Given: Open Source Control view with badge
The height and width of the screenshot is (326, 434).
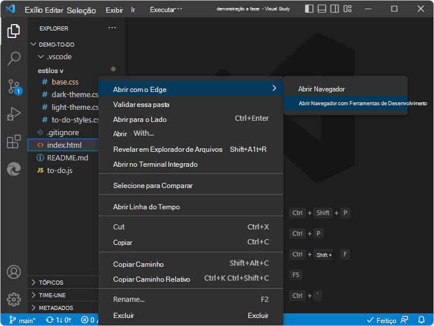Looking at the screenshot, I should pyautogui.click(x=14, y=87).
